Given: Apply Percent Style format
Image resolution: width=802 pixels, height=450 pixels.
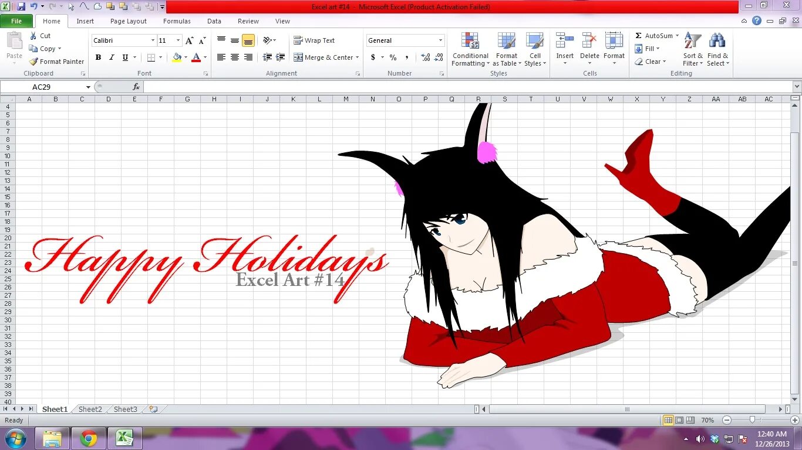Looking at the screenshot, I should [393, 57].
